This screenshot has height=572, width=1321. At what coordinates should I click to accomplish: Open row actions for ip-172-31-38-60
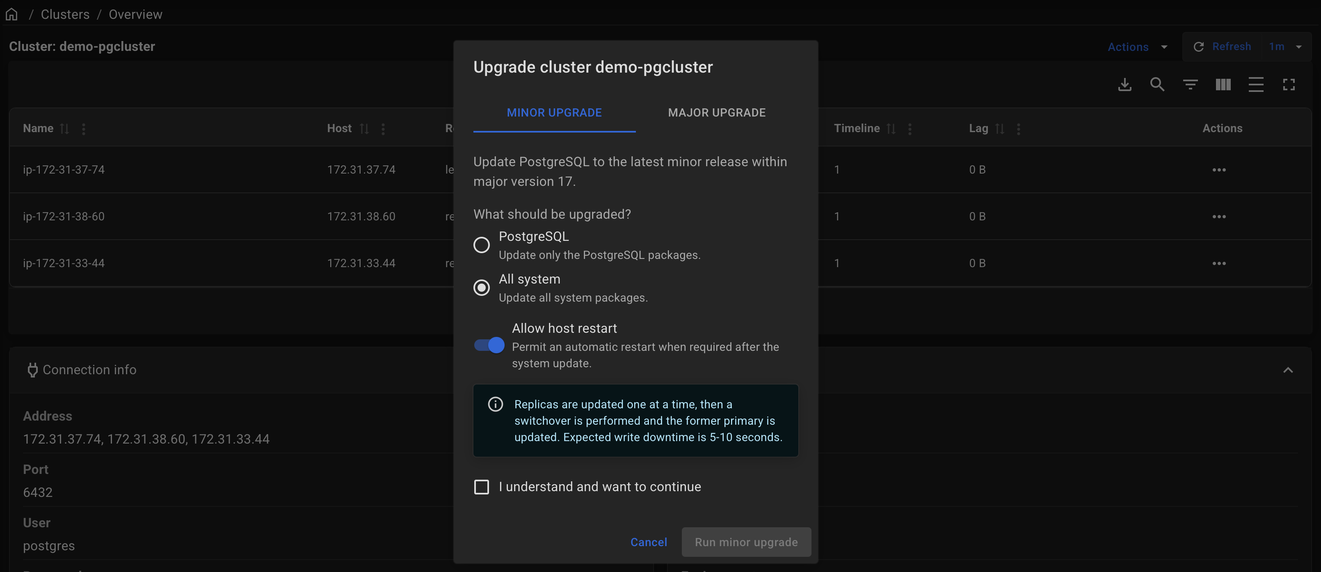pos(1219,217)
